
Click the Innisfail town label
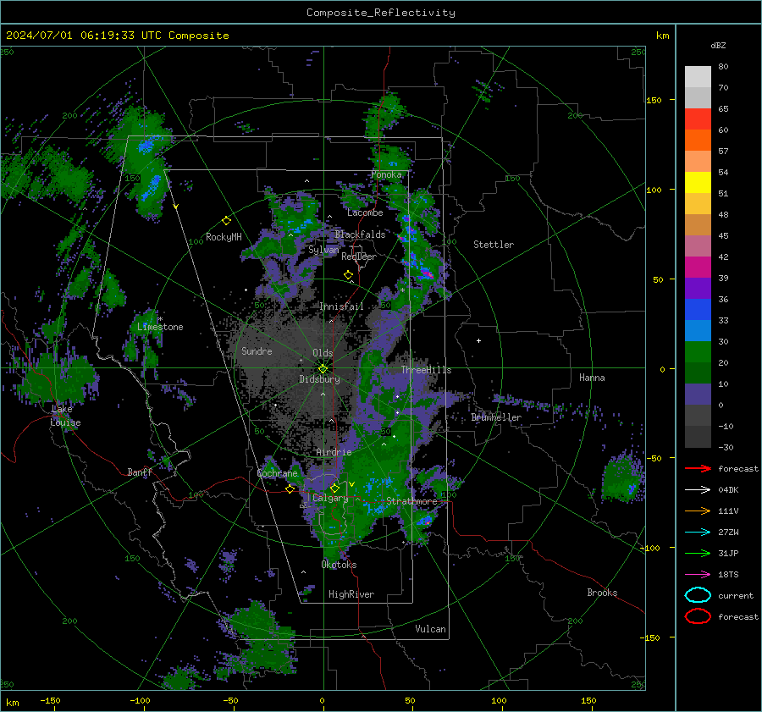pos(341,306)
